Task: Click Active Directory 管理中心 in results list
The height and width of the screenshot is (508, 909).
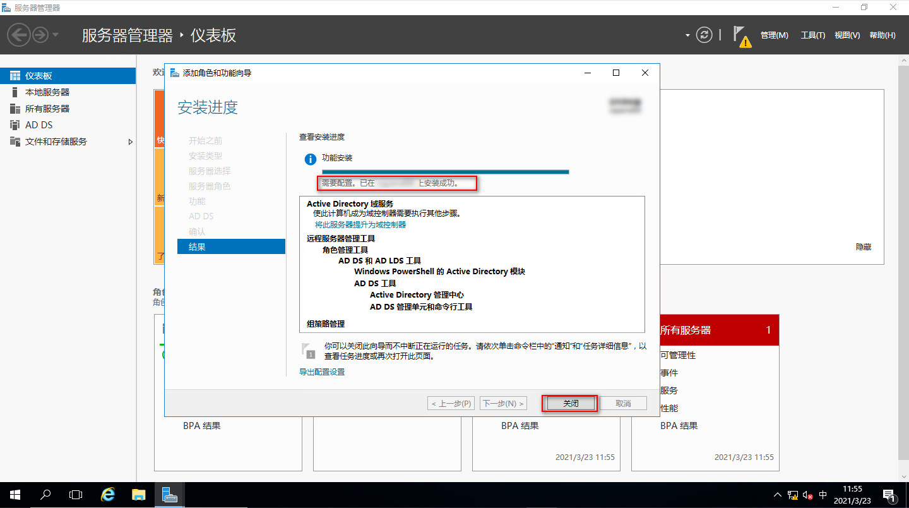Action: point(417,294)
